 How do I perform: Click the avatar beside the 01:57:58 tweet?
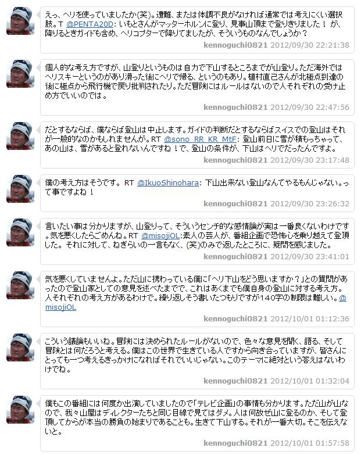pyautogui.click(x=20, y=410)
